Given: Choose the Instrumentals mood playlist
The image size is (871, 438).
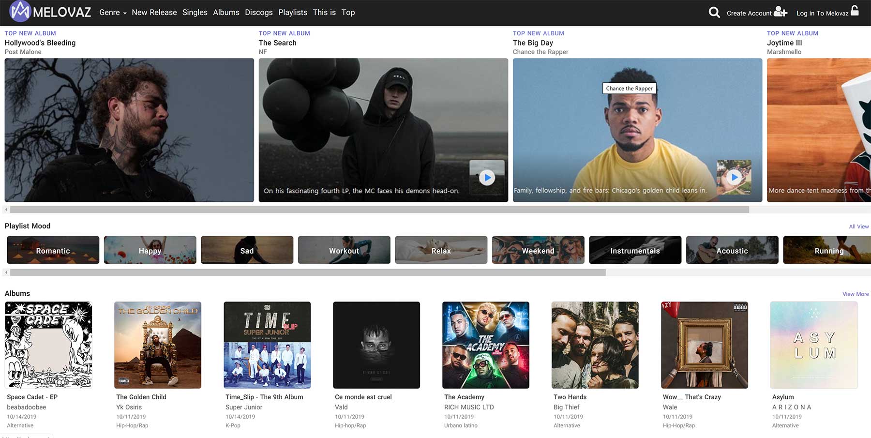Looking at the screenshot, I should click(x=635, y=250).
